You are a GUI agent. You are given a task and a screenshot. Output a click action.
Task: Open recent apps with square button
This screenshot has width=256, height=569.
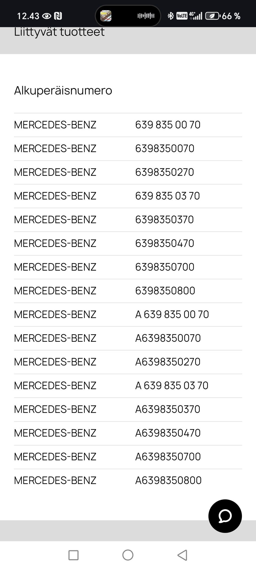pos(73,555)
